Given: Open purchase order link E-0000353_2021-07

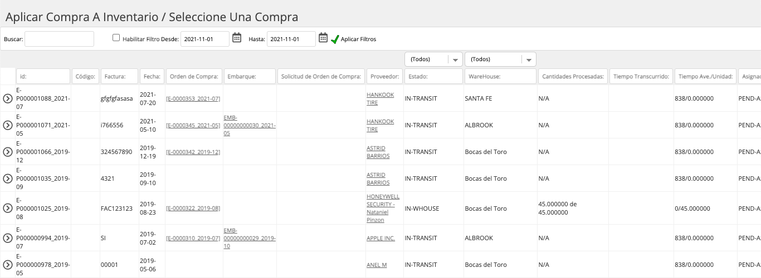Looking at the screenshot, I should [x=193, y=98].
